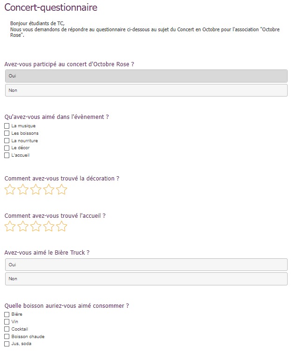
Task: Rate l'accueil with one star
Action: (10, 226)
